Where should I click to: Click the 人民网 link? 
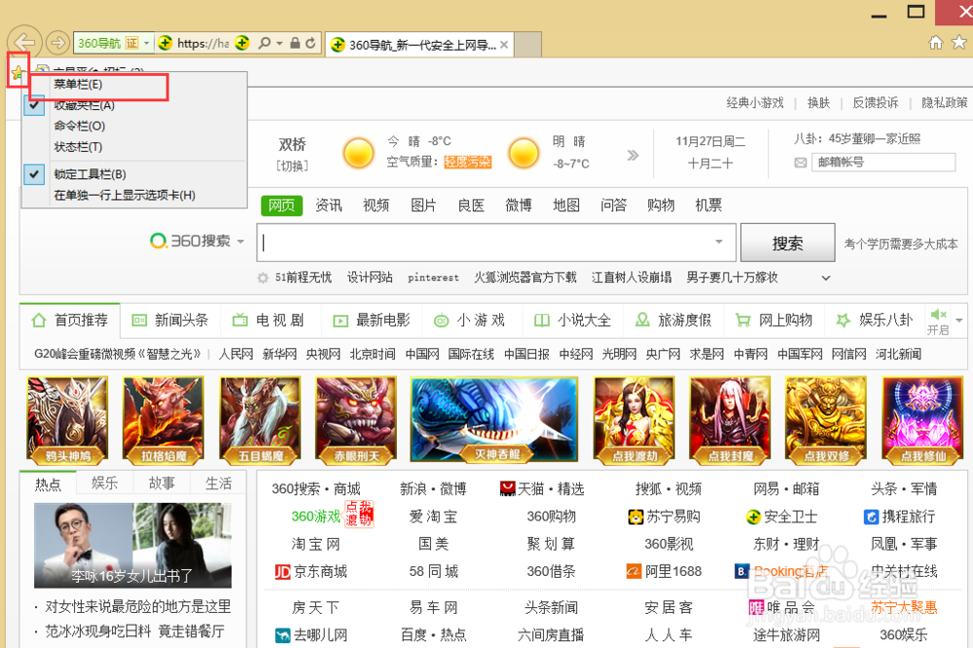point(235,354)
